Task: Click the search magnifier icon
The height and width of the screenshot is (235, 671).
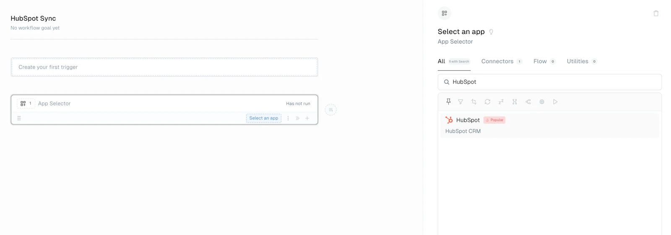Action: pos(447,82)
